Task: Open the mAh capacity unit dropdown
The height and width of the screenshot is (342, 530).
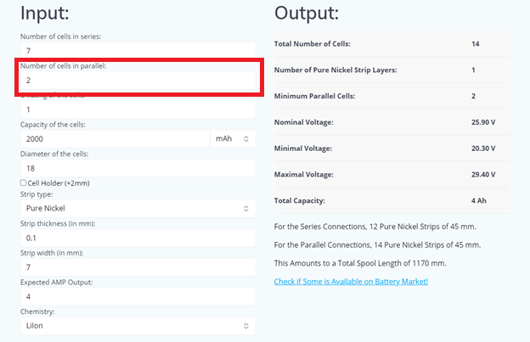Action: (232, 138)
